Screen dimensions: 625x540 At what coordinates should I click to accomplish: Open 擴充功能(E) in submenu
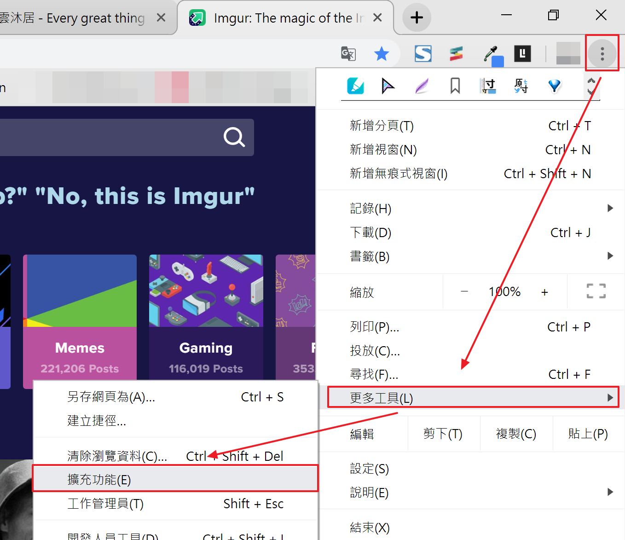click(176, 479)
